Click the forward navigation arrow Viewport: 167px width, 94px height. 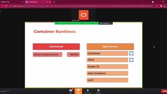2,6
